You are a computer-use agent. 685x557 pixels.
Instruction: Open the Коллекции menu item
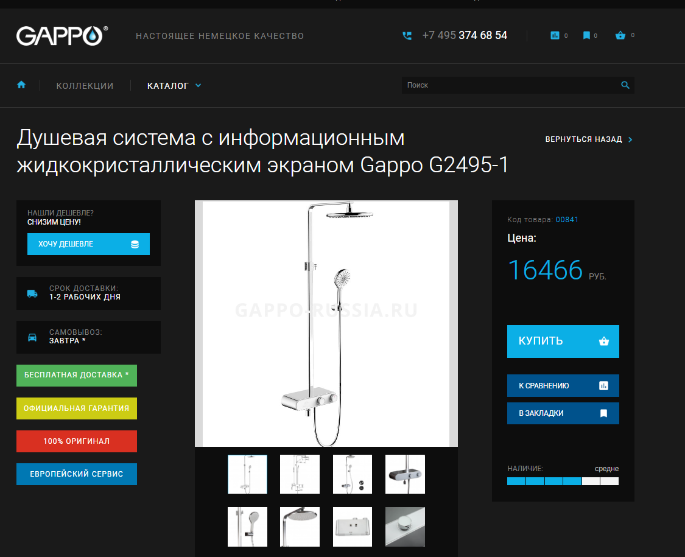click(x=85, y=86)
